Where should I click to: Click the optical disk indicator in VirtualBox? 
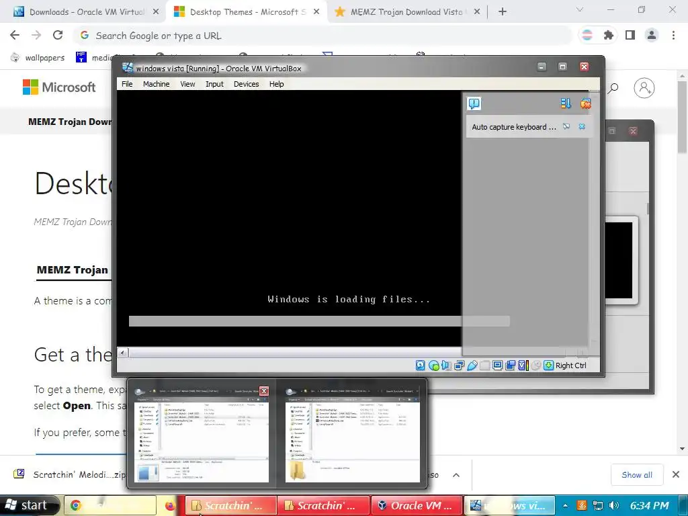point(433,365)
